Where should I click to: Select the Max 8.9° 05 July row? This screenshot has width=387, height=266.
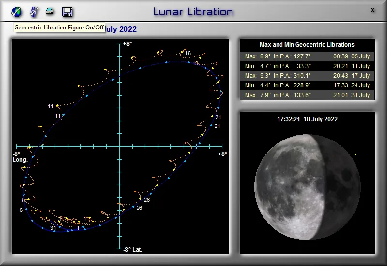307,56
